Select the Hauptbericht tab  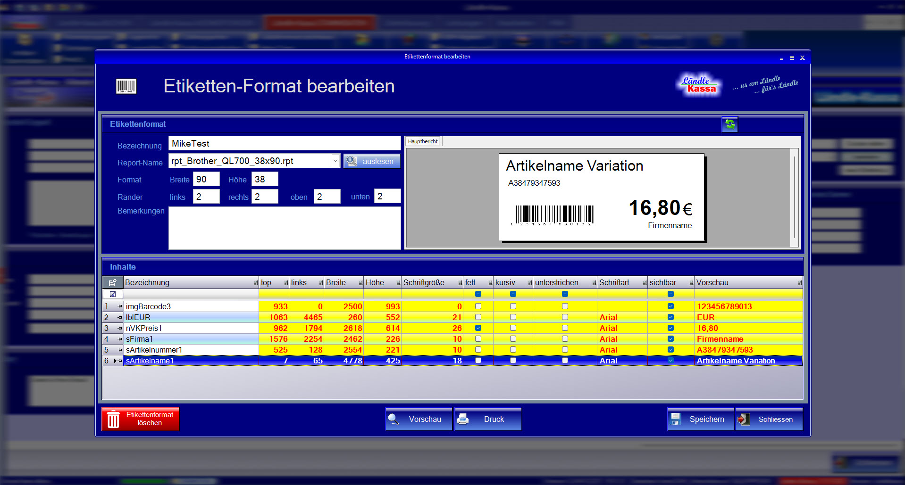[423, 141]
